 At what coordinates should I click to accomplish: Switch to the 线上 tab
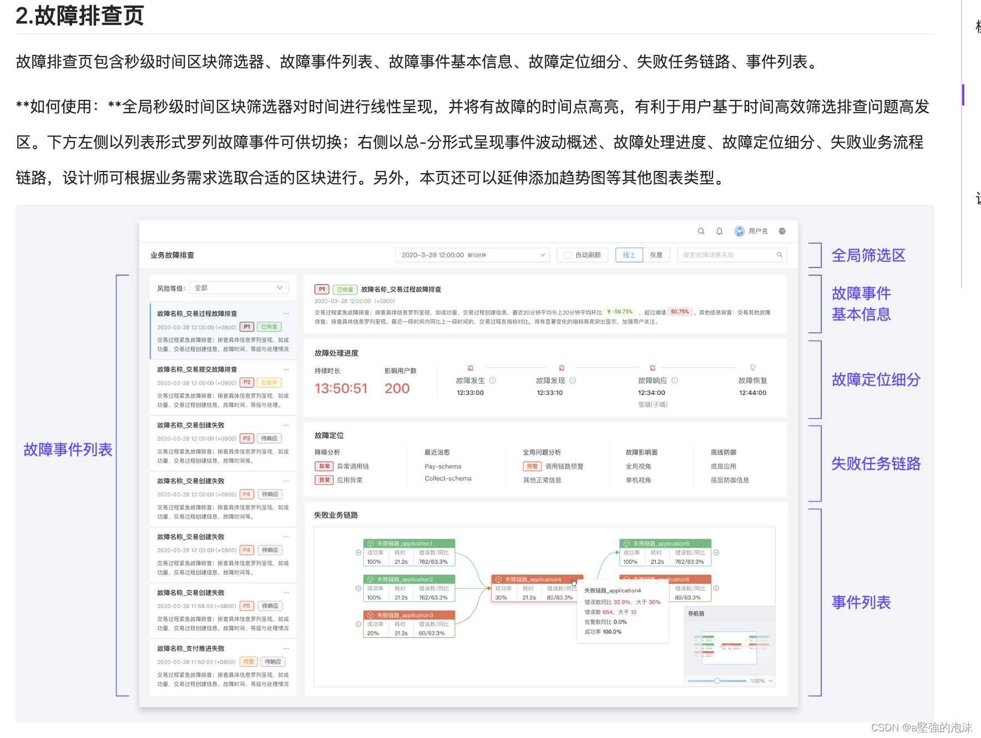pyautogui.click(x=629, y=255)
